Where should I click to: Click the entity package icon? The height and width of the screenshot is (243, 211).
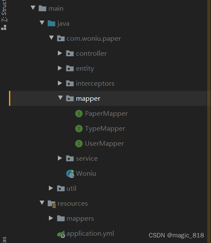coord(70,68)
